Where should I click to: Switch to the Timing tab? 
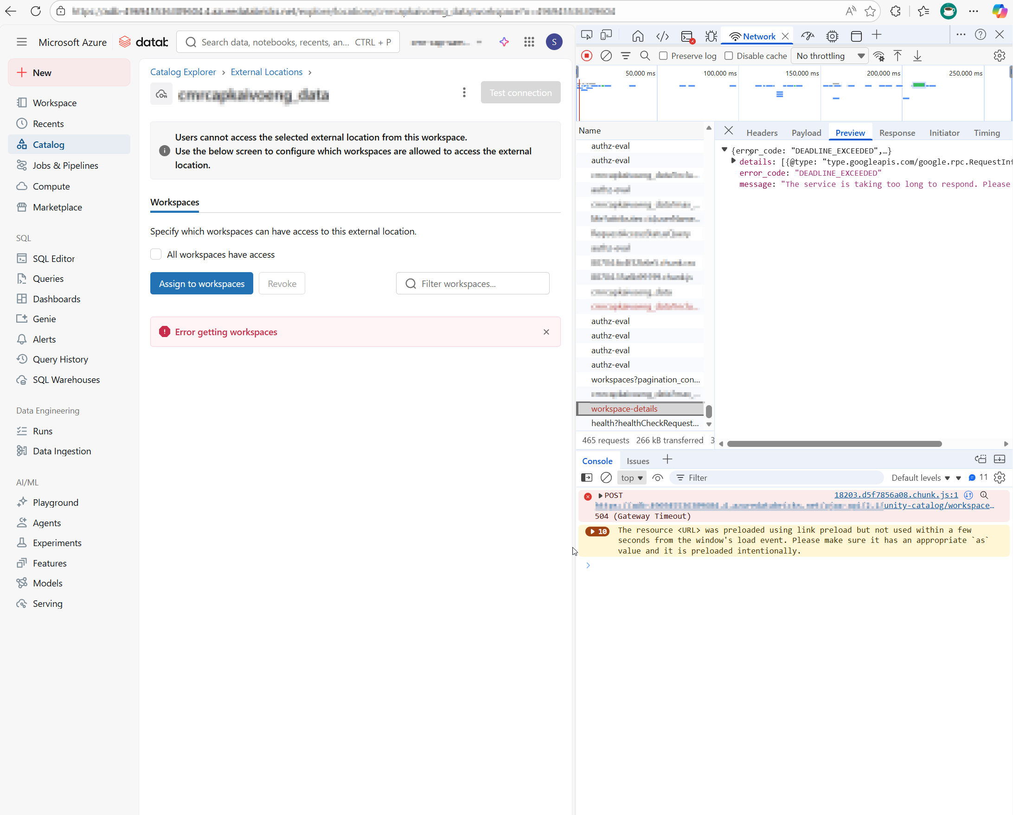point(986,133)
